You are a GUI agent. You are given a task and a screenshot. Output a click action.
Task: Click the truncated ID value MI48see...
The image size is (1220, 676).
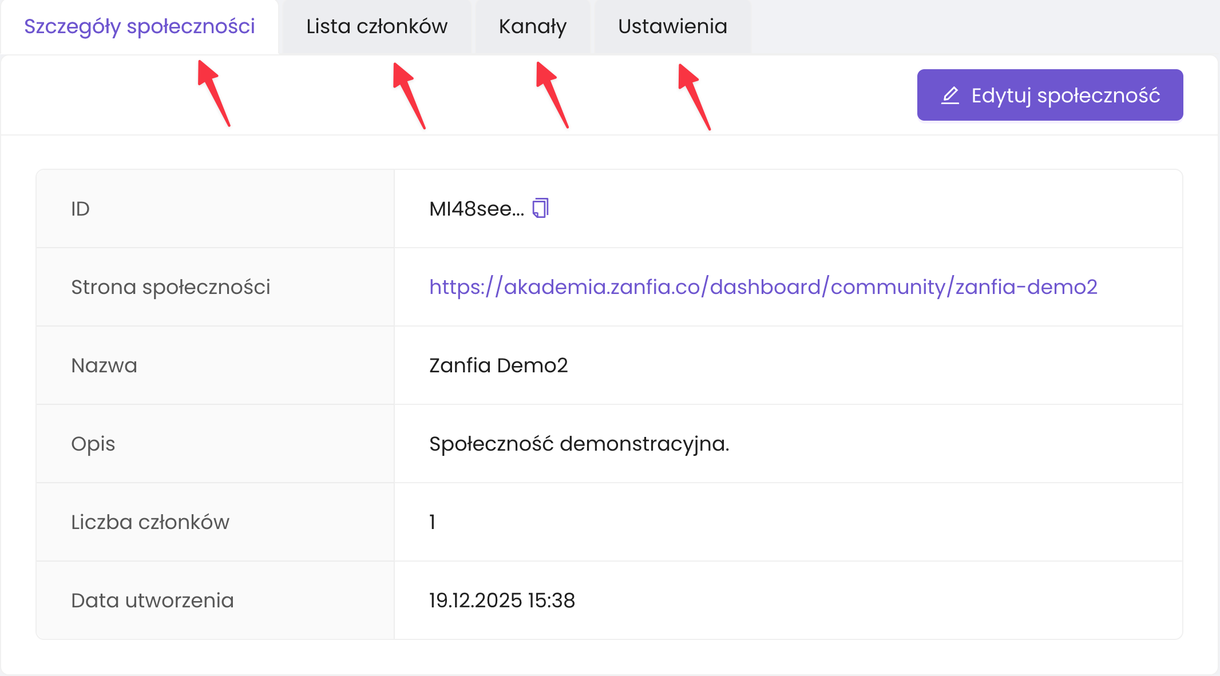point(476,209)
